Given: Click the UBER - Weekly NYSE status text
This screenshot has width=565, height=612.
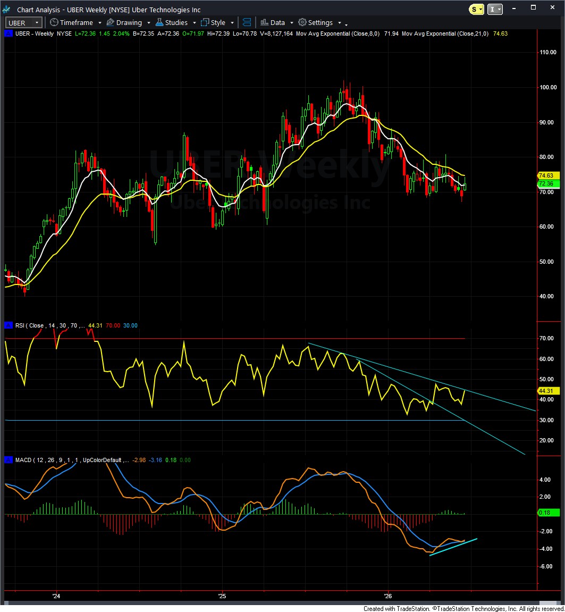Looking at the screenshot, I should (43, 33).
